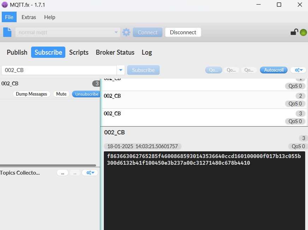Click the Subscribe button next to topic field

pyautogui.click(x=143, y=70)
